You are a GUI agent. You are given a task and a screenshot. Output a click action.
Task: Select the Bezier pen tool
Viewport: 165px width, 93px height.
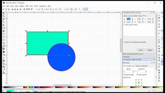click(x=4, y=46)
